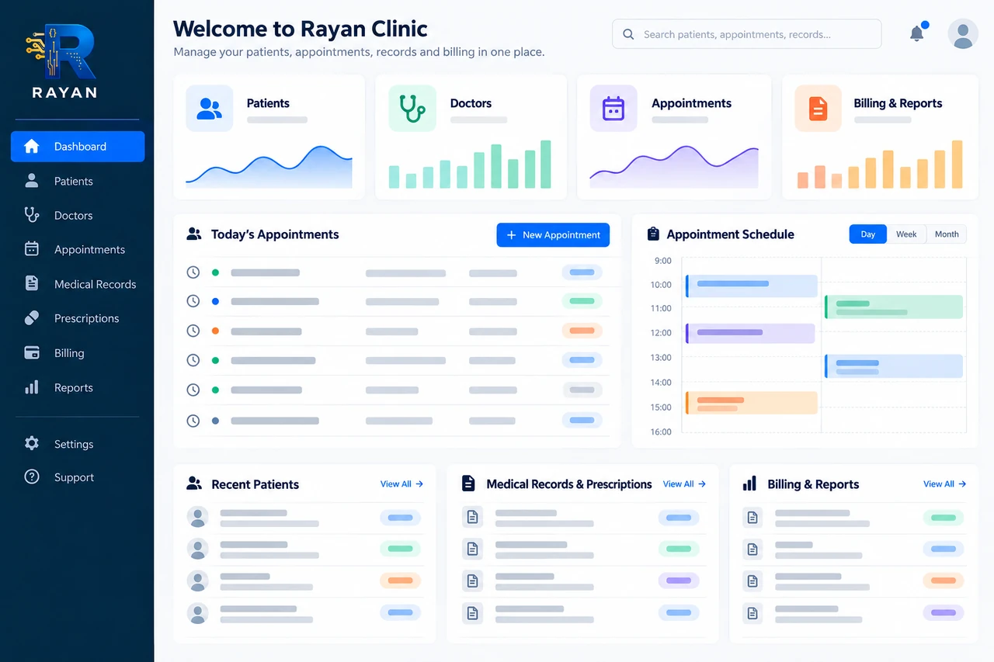Viewport: 994px width, 662px height.
Task: Click the Reports bar chart icon in sidebar
Action: pyautogui.click(x=32, y=387)
